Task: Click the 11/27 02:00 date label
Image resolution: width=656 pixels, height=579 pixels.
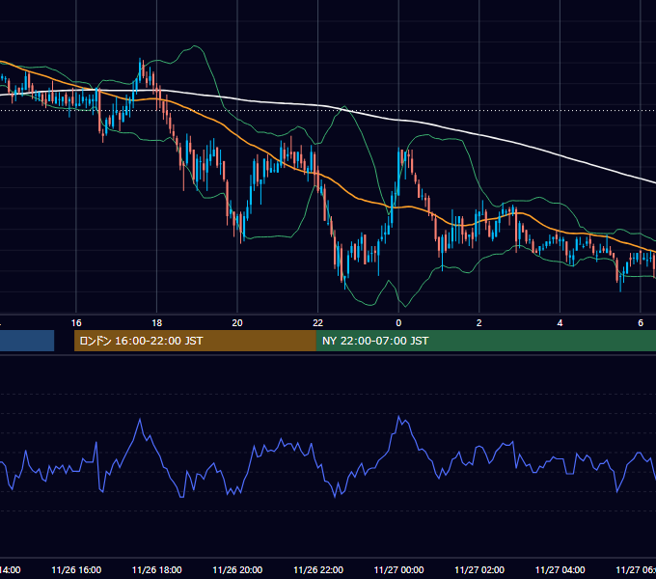Action: (479, 569)
